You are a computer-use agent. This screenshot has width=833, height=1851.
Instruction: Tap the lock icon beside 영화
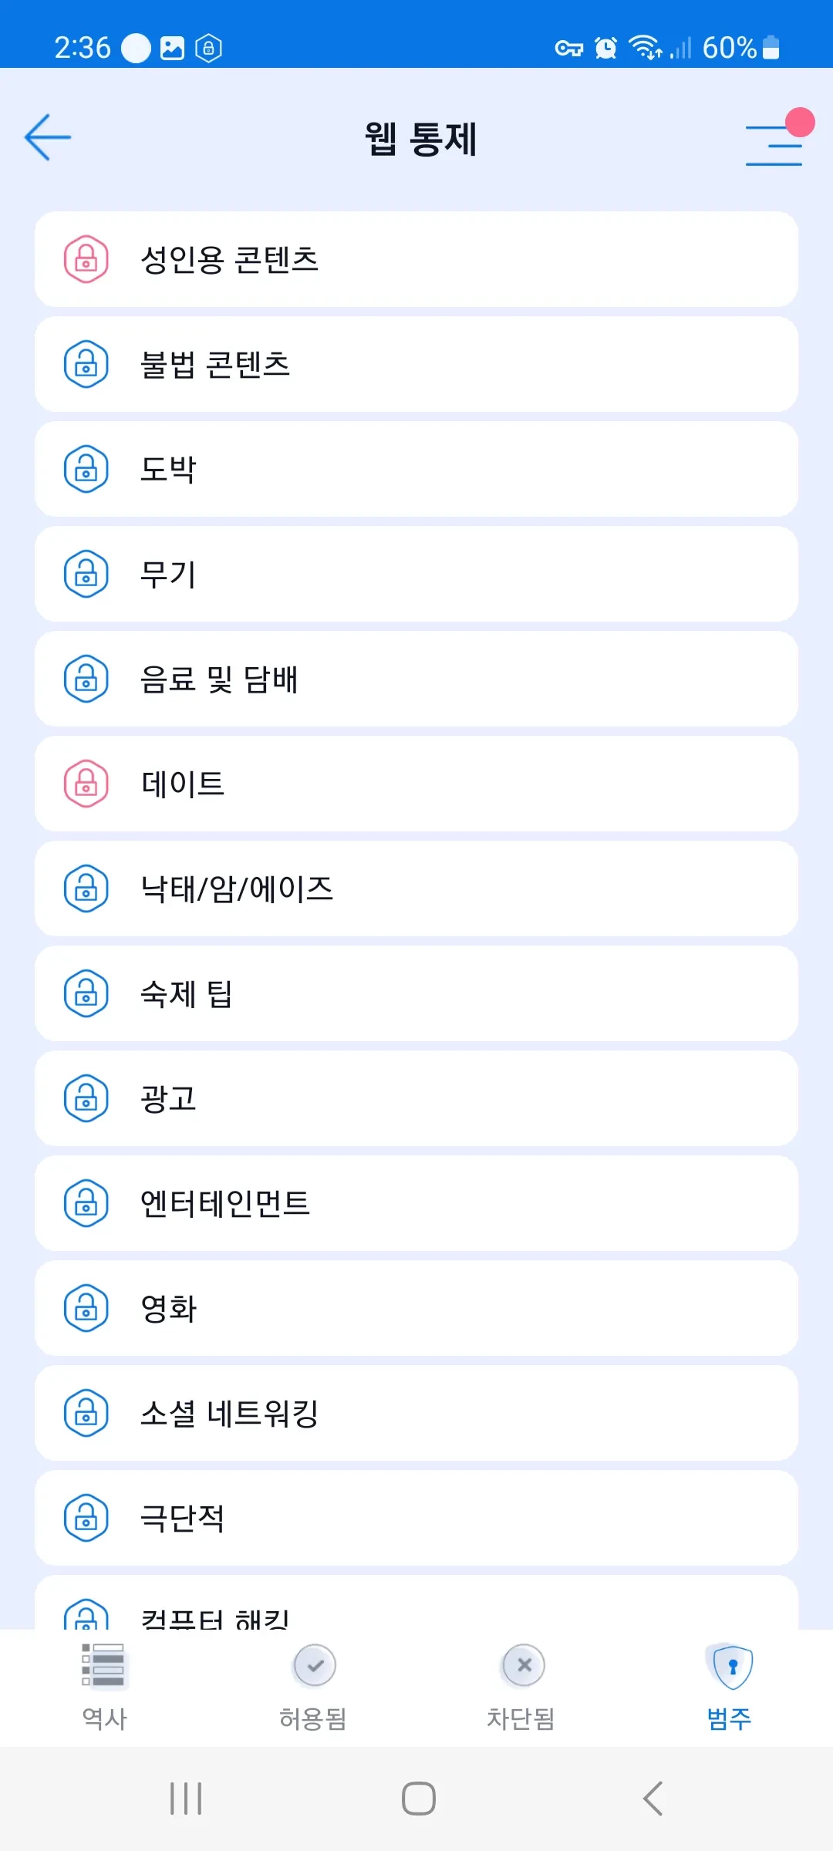86,1308
